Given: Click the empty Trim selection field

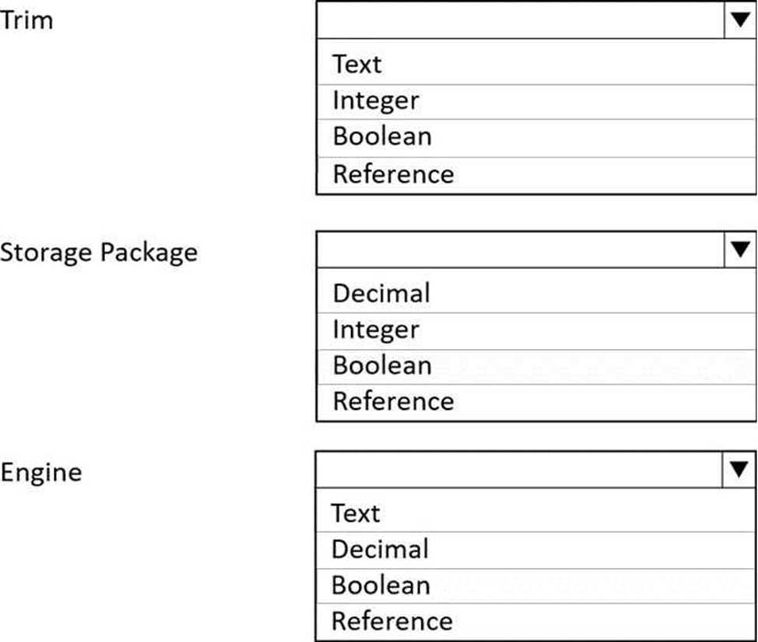Looking at the screenshot, I should pos(521,19).
